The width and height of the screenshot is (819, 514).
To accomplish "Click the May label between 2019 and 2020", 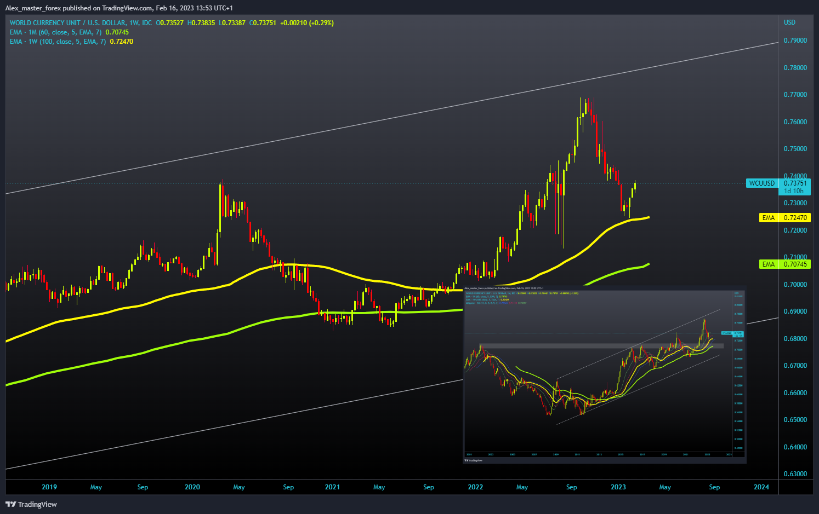I will [x=96, y=487].
